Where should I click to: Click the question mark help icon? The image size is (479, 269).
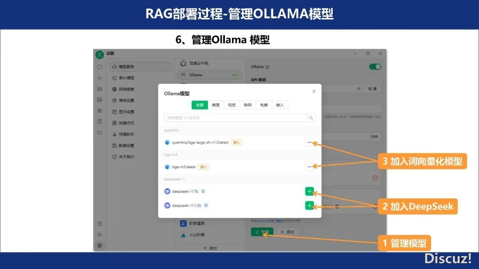(100, 224)
